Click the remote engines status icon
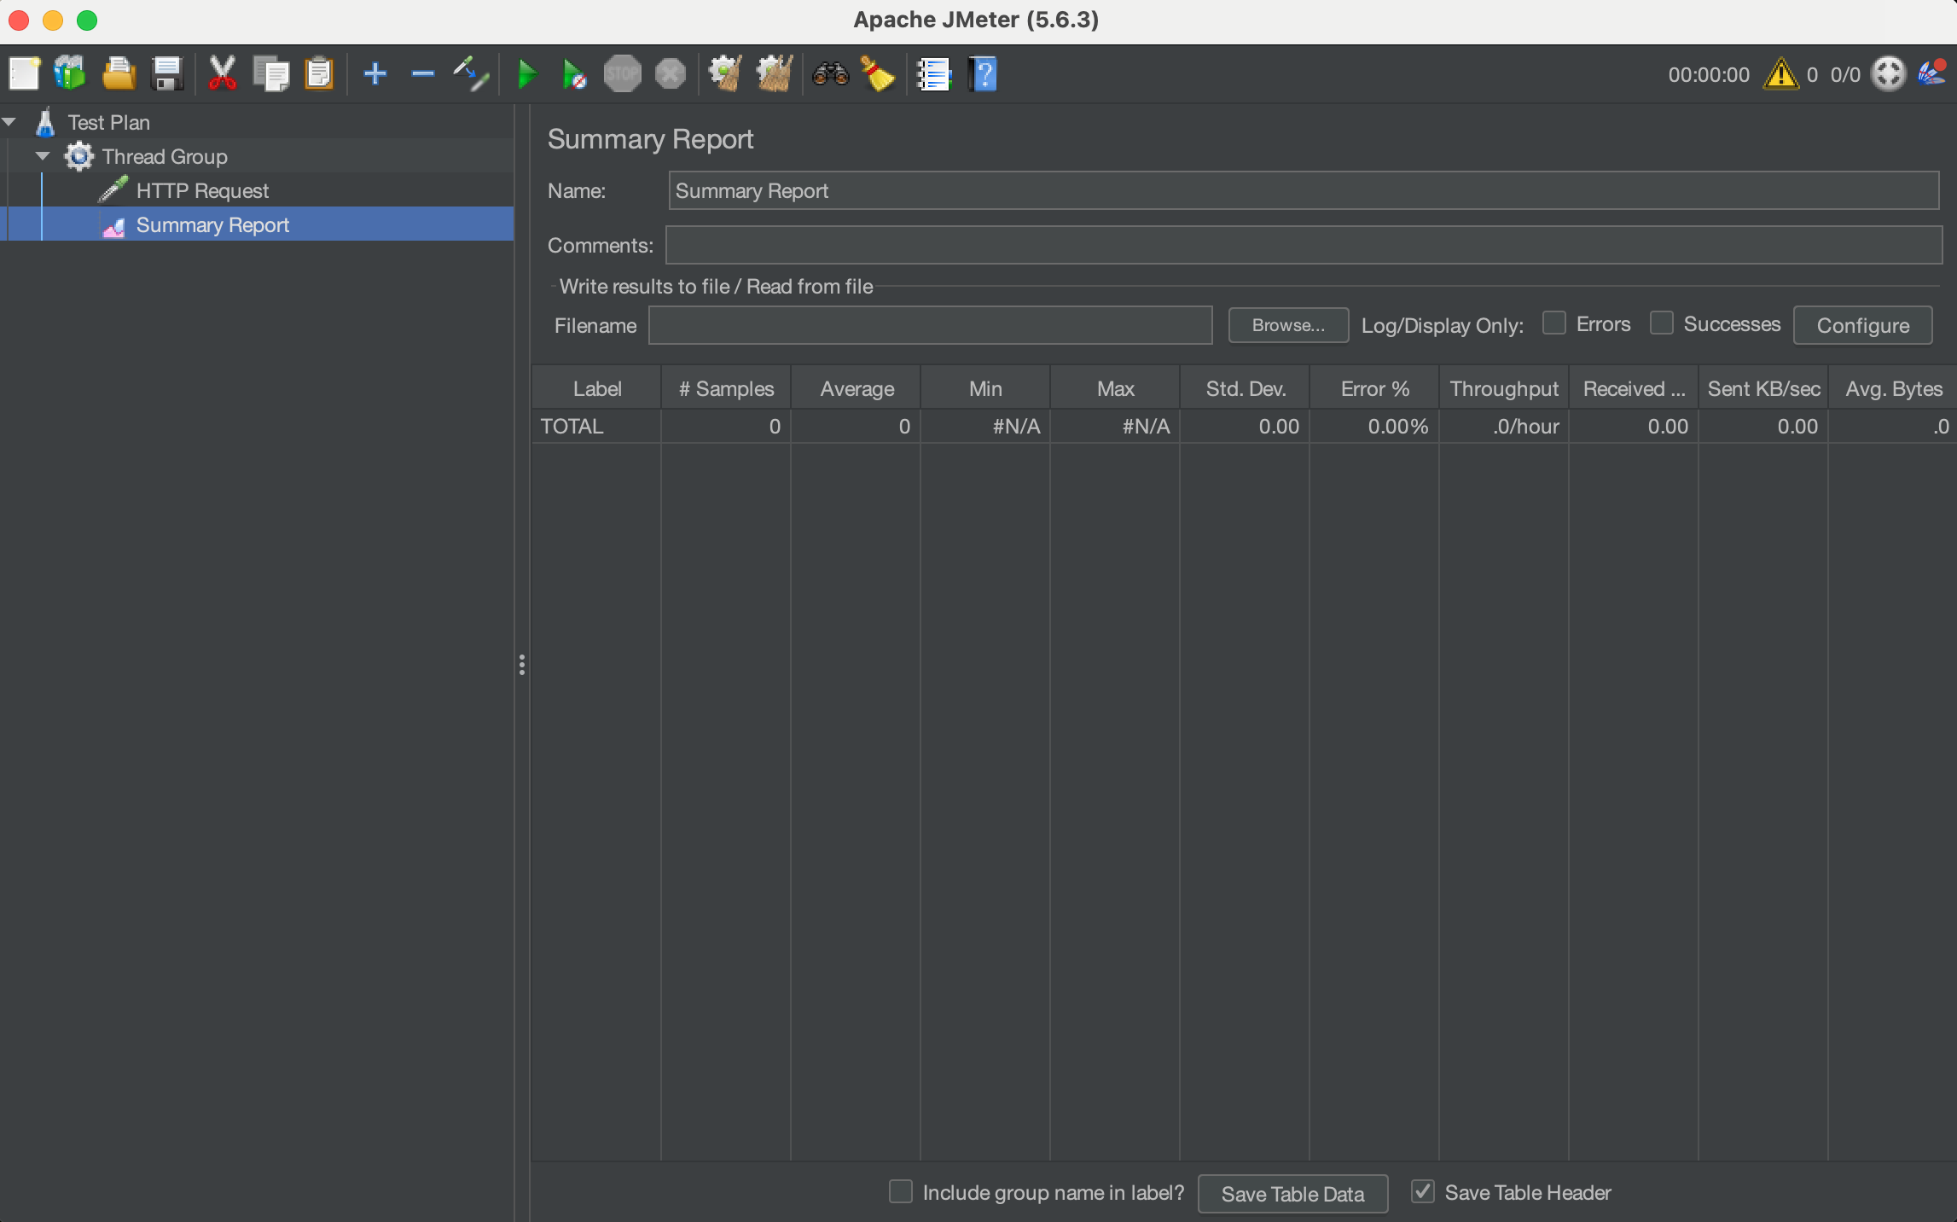Image resolution: width=1957 pixels, height=1222 pixels. (x=1888, y=74)
